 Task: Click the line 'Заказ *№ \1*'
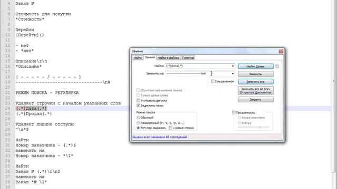(31, 182)
